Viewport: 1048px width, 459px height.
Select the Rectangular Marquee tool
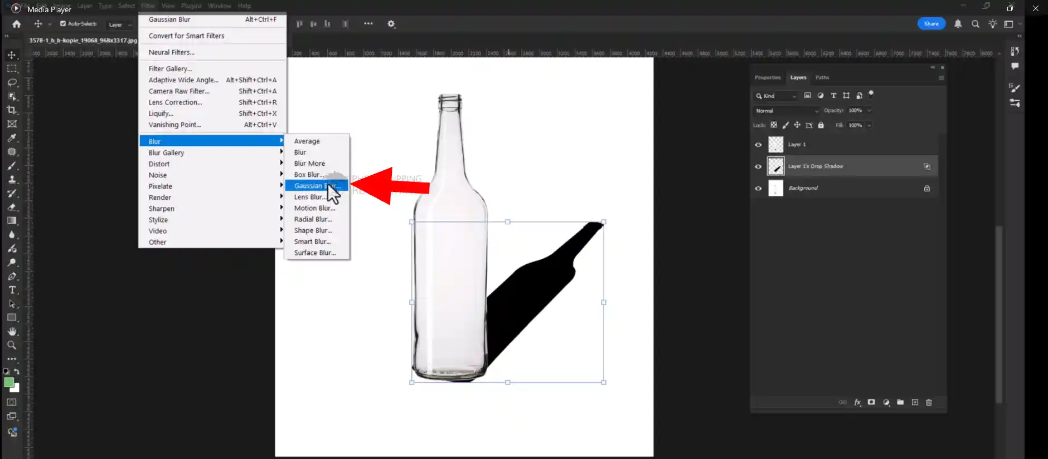(12, 68)
